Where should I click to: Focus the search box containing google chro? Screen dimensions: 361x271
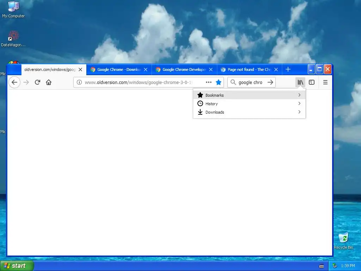(x=251, y=82)
